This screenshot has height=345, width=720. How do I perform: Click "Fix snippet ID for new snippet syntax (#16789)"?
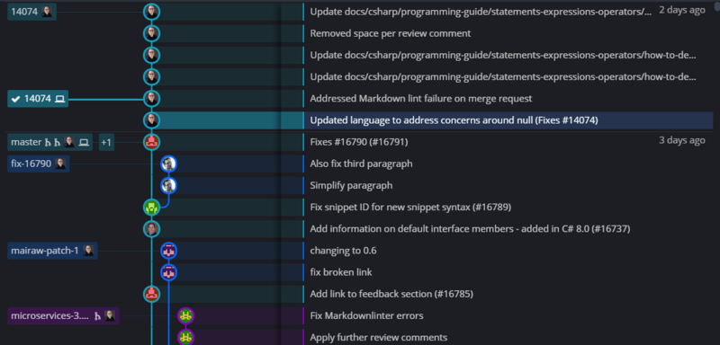(410, 208)
